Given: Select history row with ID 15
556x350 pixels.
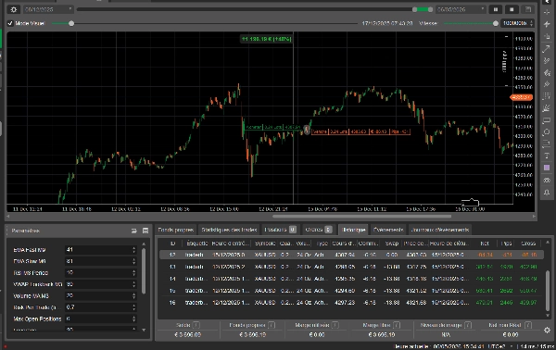Looking at the screenshot, I should click(x=351, y=291).
